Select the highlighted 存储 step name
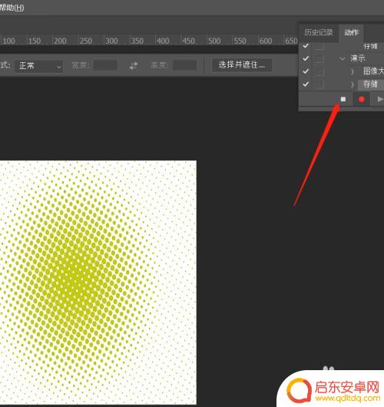This screenshot has width=384, height=407. tap(370, 84)
